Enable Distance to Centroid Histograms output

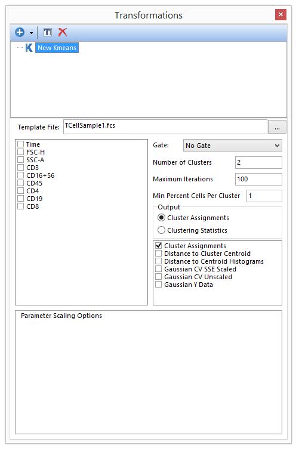[x=159, y=261]
